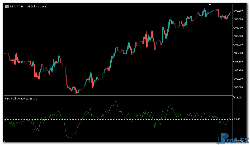250x145 pixels.
Task: Click the 819.003 oscillator scale value
Action: [x=238, y=98]
